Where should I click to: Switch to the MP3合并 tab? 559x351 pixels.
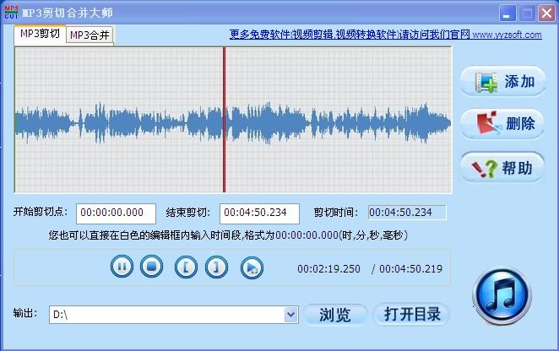[x=90, y=35]
